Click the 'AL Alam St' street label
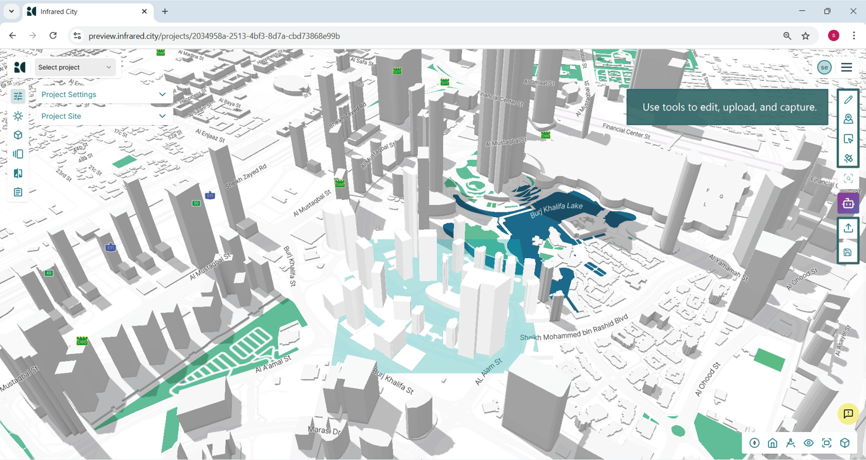 pos(488,372)
